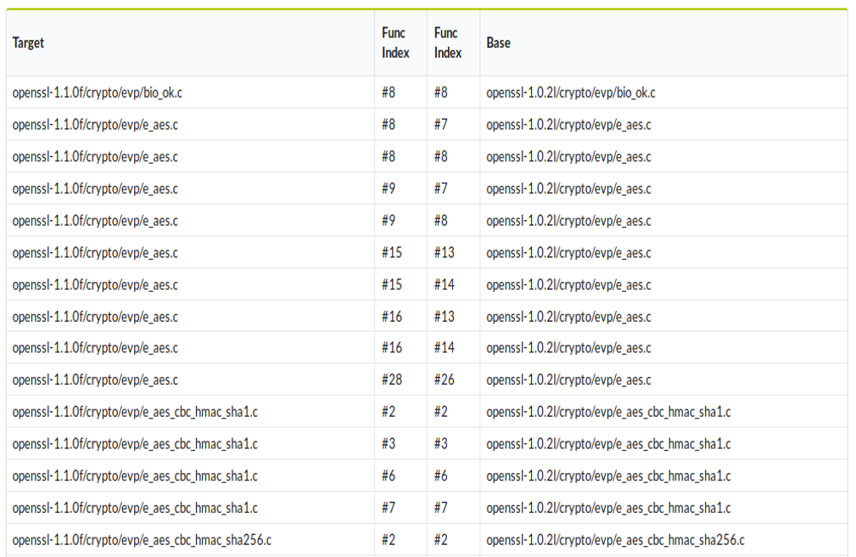This screenshot has width=856, height=557.
Task: Click base e_aes_cbc_hmac_sha1.c in the #6/#6 row
Action: pos(608,476)
